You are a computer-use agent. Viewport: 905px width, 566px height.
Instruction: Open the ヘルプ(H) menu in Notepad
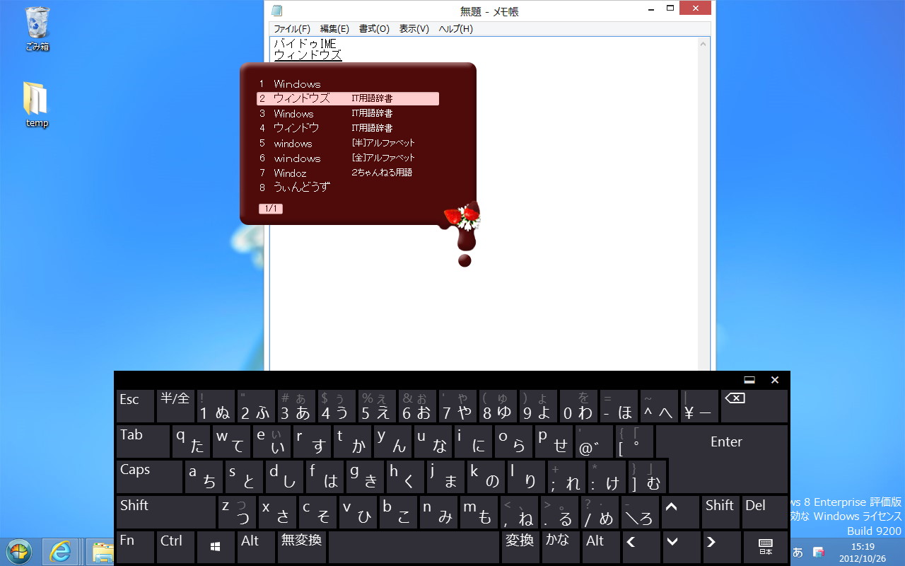tap(457, 29)
